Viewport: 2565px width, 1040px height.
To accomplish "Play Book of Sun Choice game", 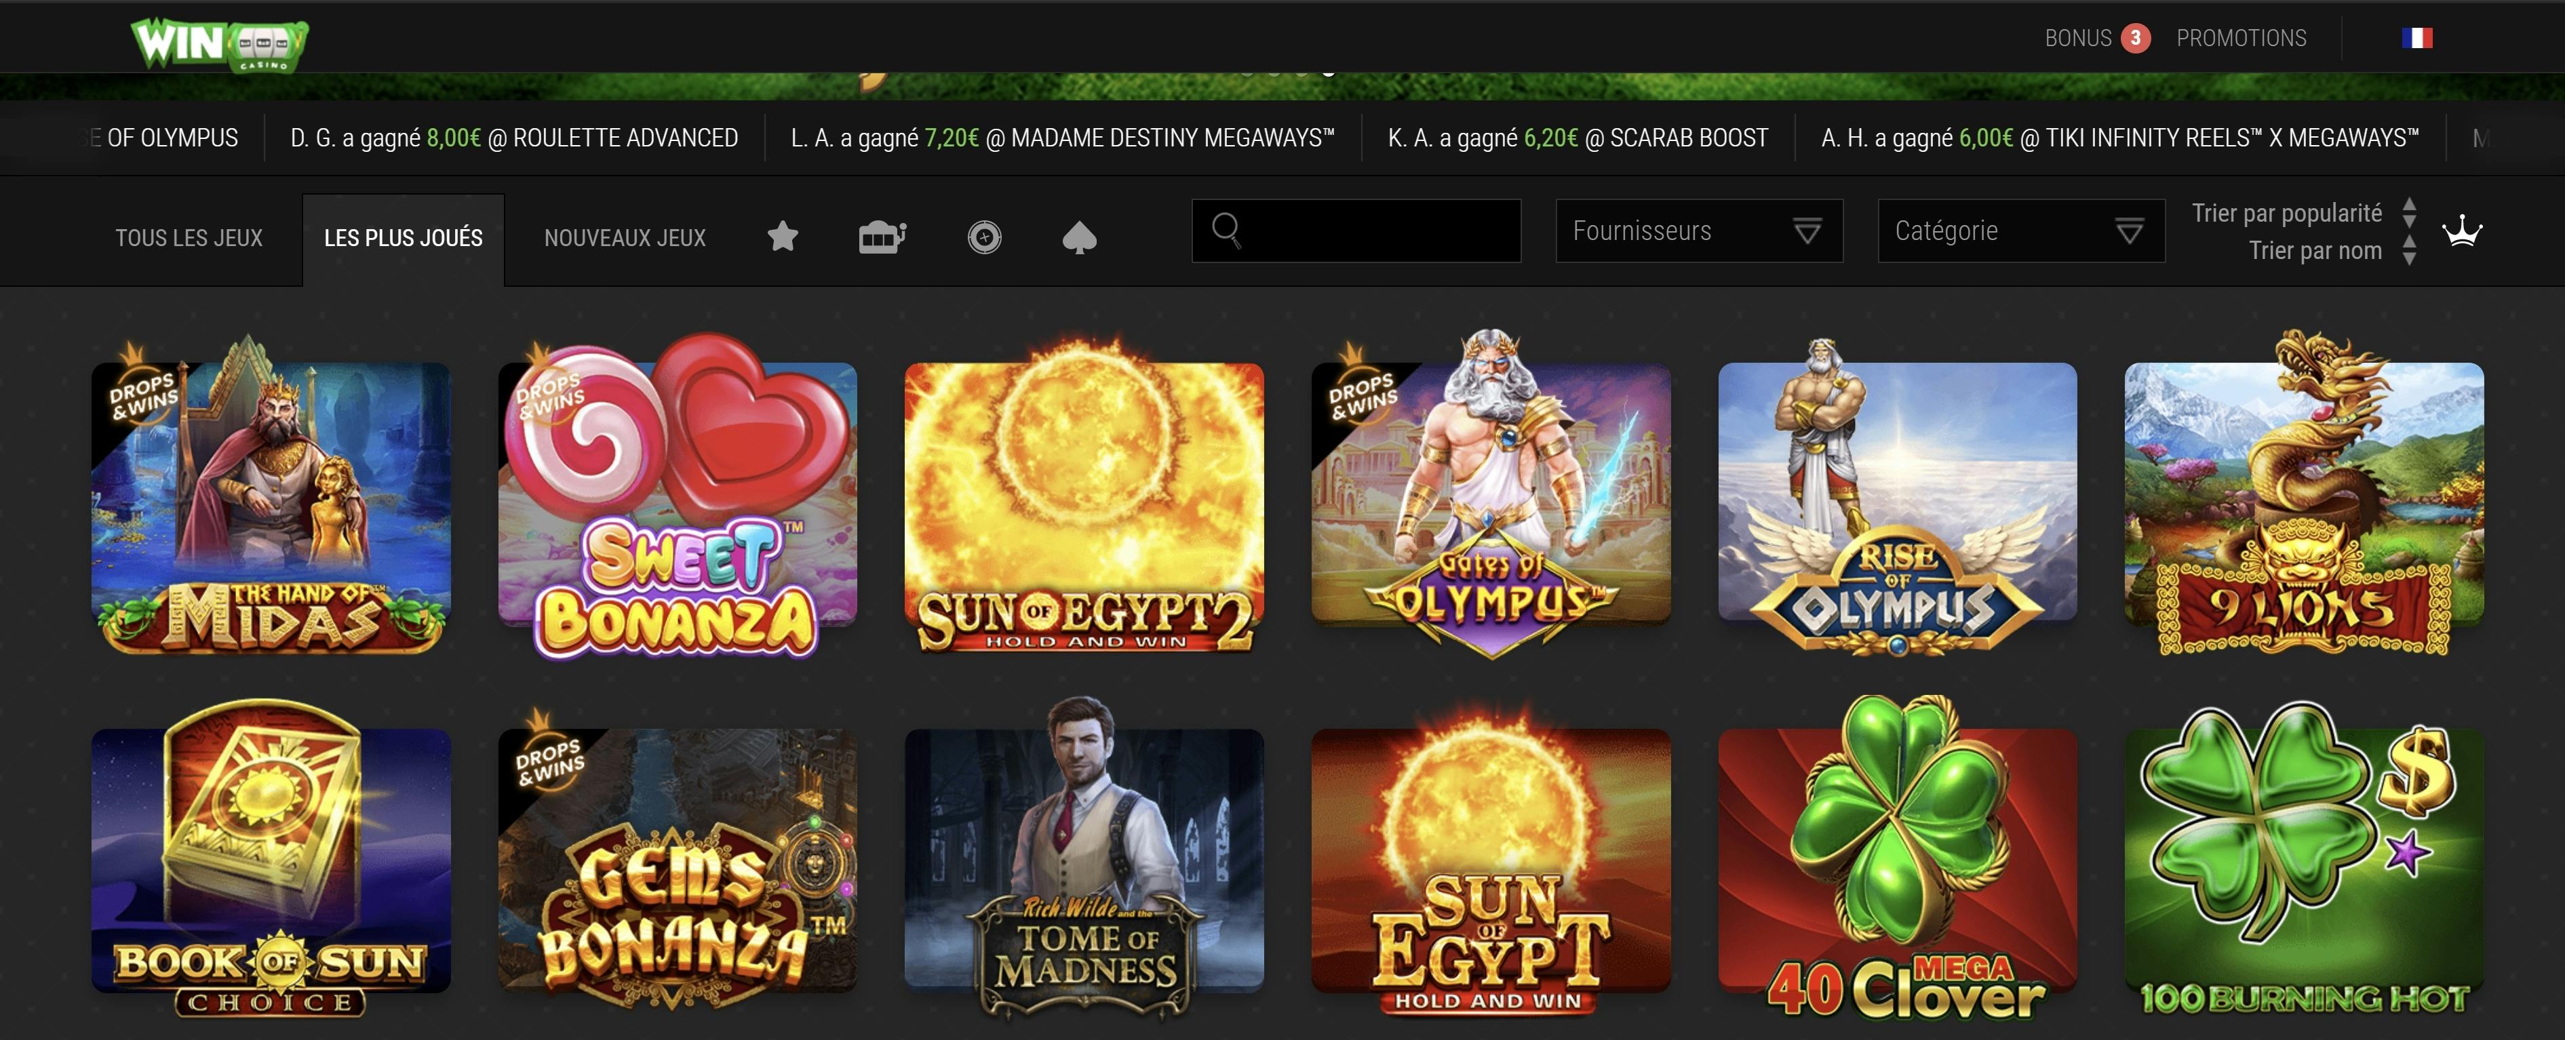I will [271, 861].
